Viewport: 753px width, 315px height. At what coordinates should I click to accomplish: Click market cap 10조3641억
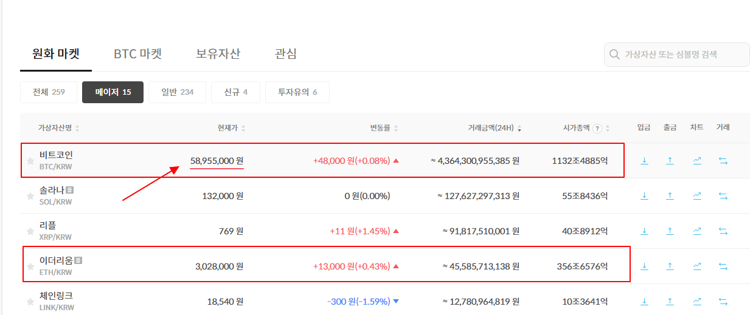tap(585, 301)
